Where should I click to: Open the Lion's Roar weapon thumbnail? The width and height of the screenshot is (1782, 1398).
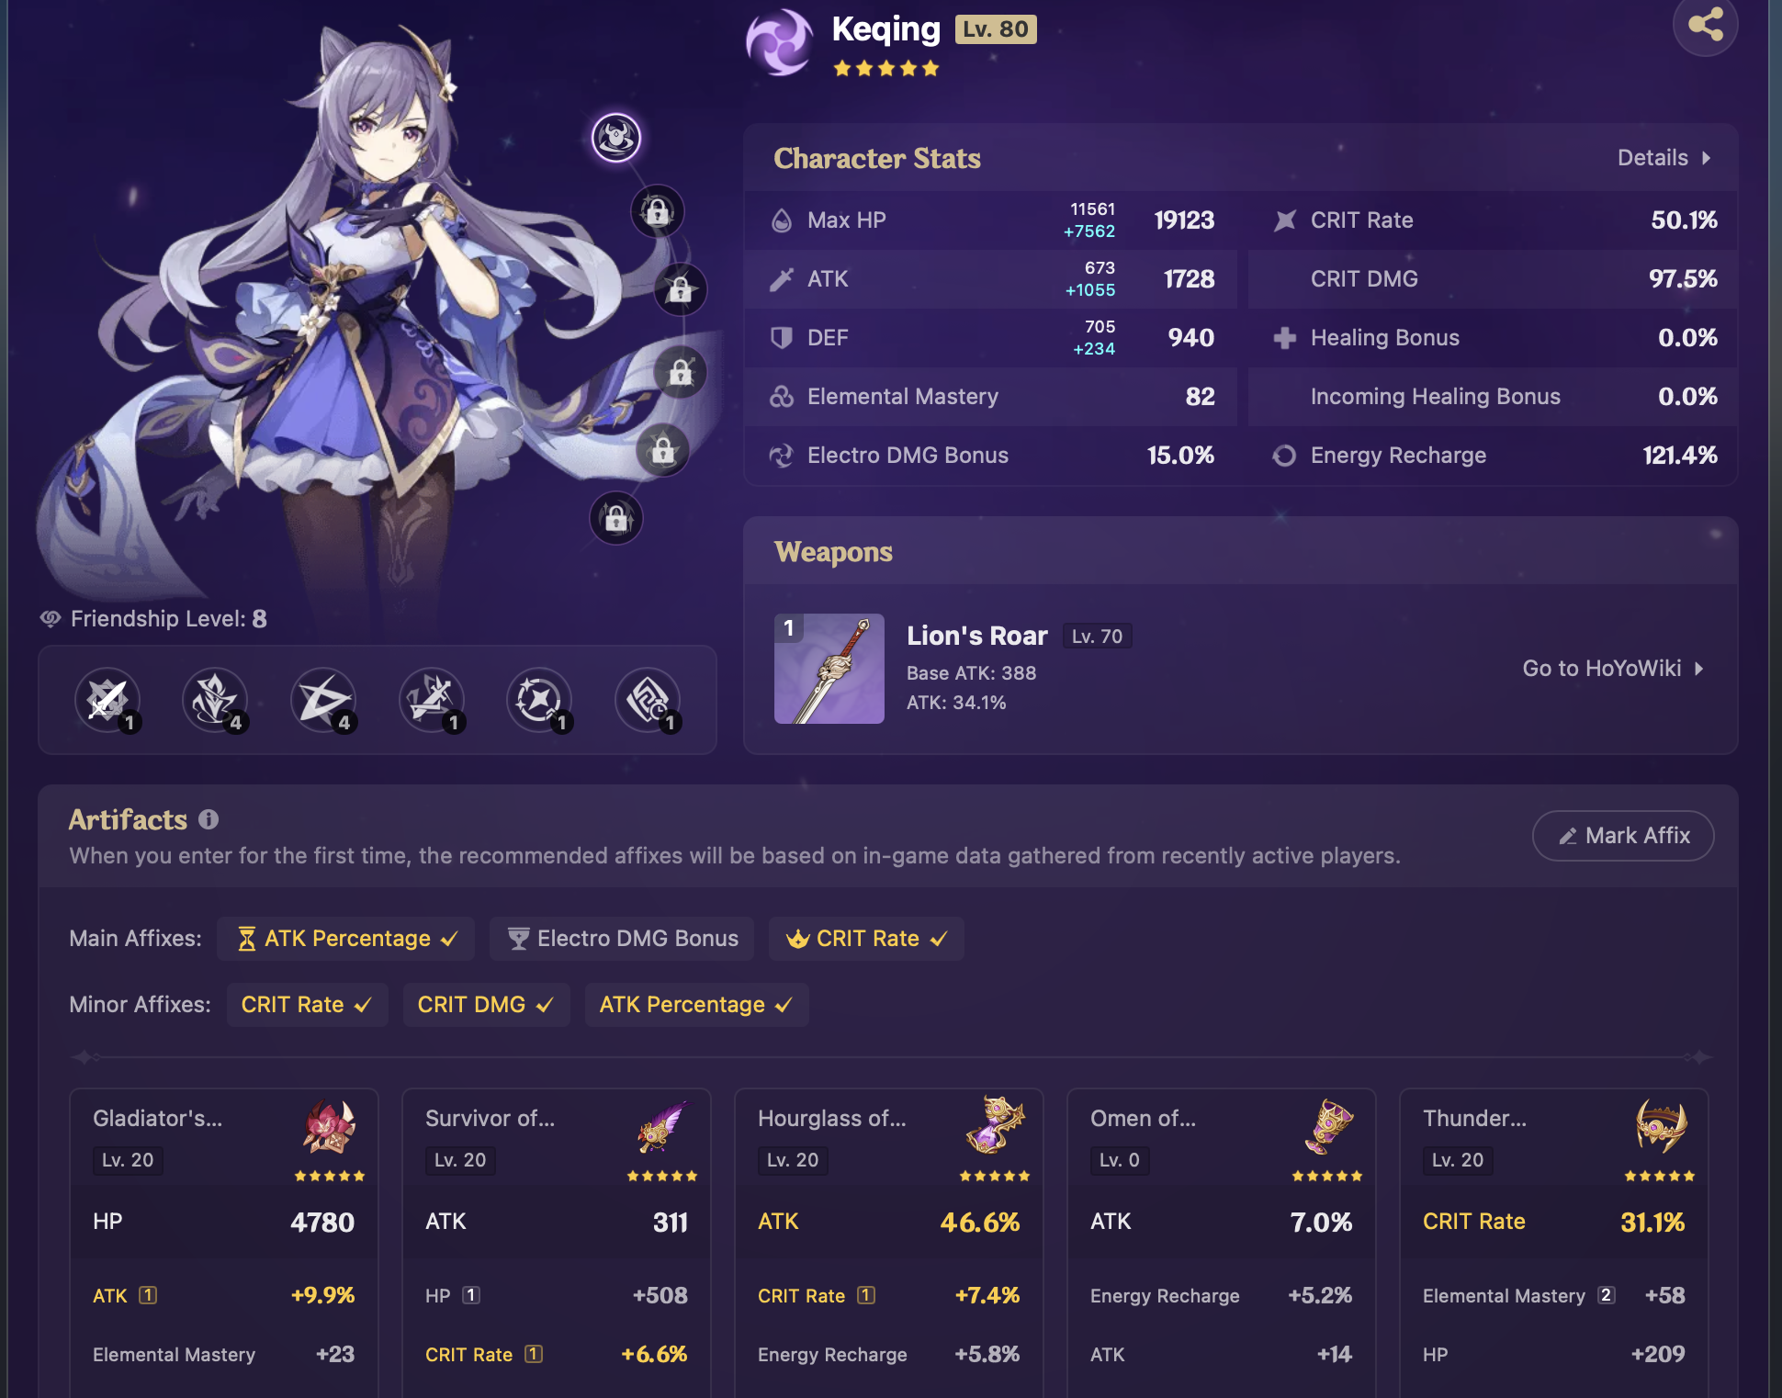tap(829, 669)
